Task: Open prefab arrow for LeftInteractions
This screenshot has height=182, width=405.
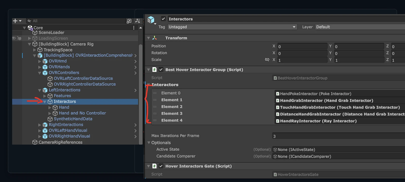Action: coord(135,90)
